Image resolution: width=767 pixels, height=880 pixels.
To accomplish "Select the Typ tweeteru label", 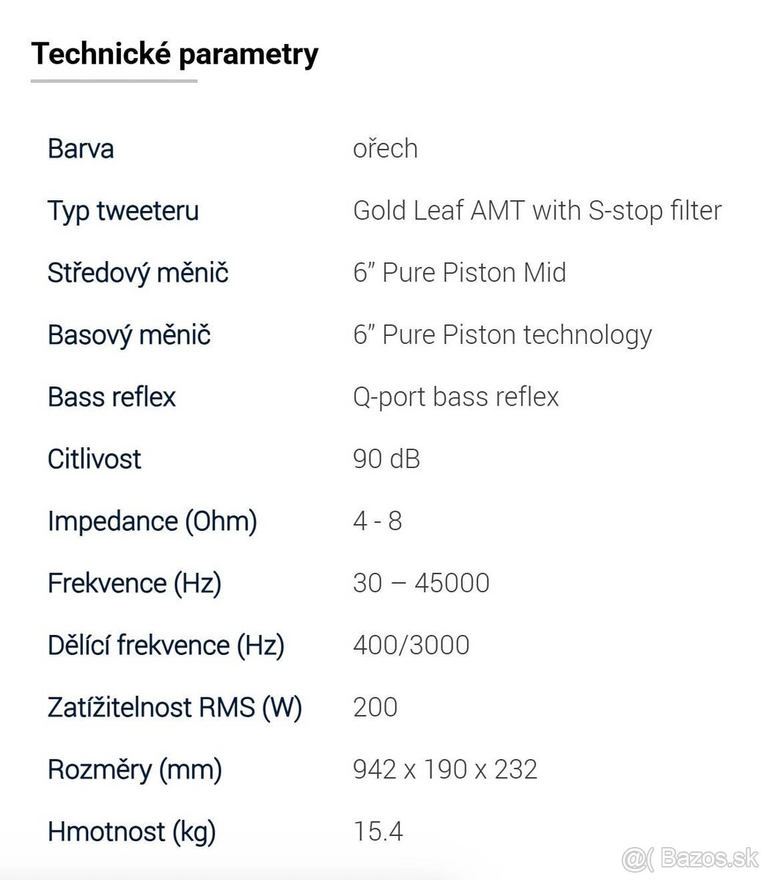I will coord(123,211).
